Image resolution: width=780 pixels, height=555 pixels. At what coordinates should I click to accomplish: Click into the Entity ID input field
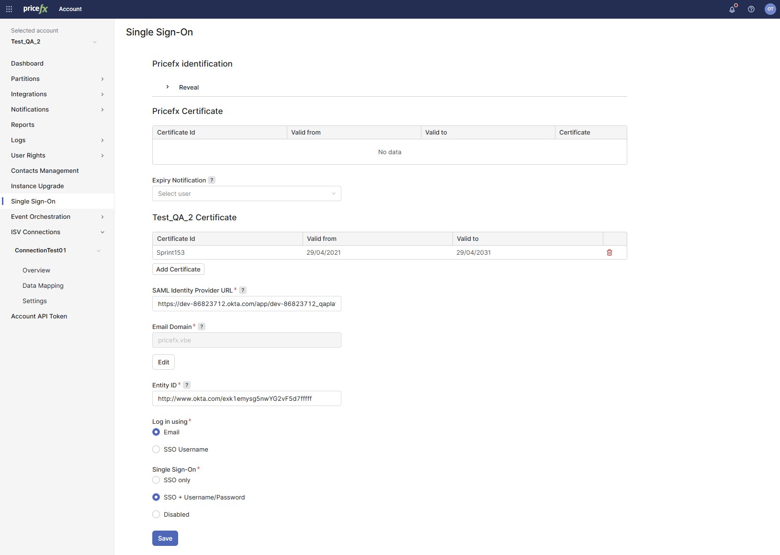pyautogui.click(x=247, y=398)
